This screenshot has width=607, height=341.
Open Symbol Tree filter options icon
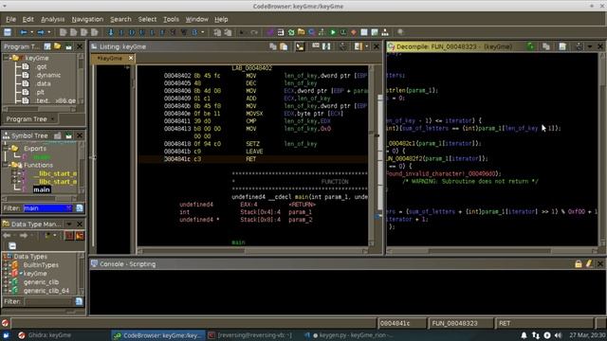80,208
